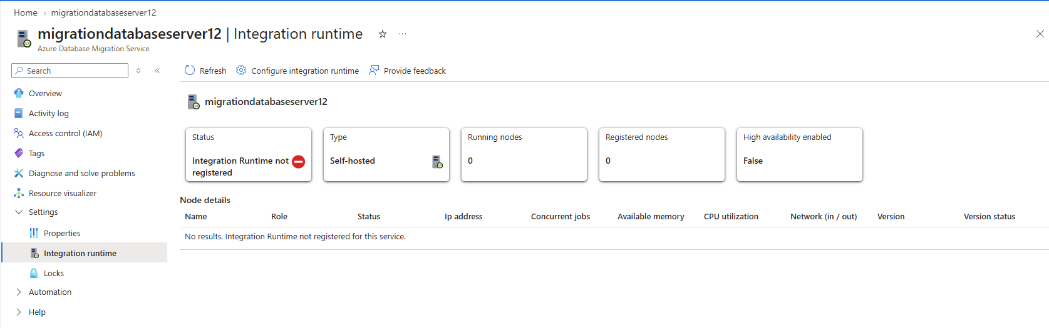Viewport: 1049px width, 328px height.
Task: Close the Integration runtime blade
Action: 1040,34
